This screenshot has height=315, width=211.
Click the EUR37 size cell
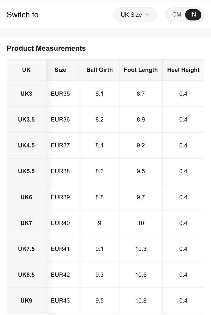tap(60, 145)
